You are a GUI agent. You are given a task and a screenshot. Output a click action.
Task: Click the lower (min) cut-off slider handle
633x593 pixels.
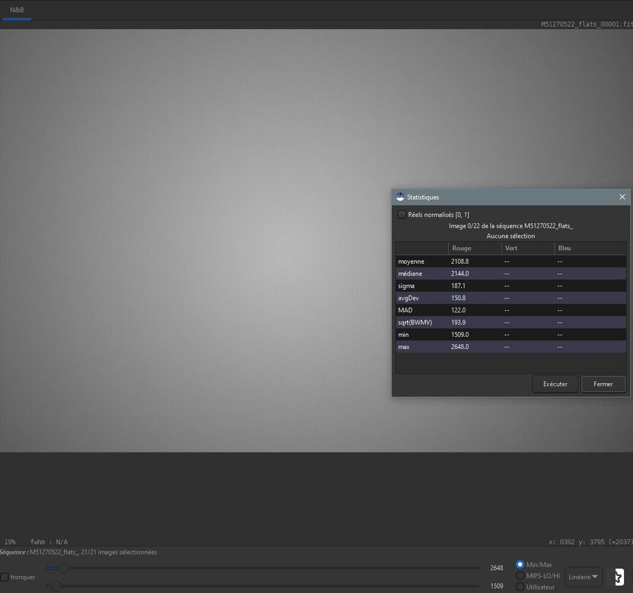click(56, 586)
